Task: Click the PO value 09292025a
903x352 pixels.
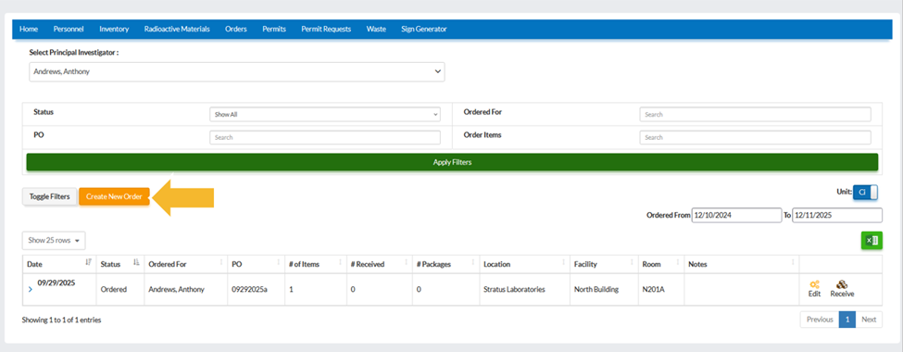Action: (x=250, y=289)
